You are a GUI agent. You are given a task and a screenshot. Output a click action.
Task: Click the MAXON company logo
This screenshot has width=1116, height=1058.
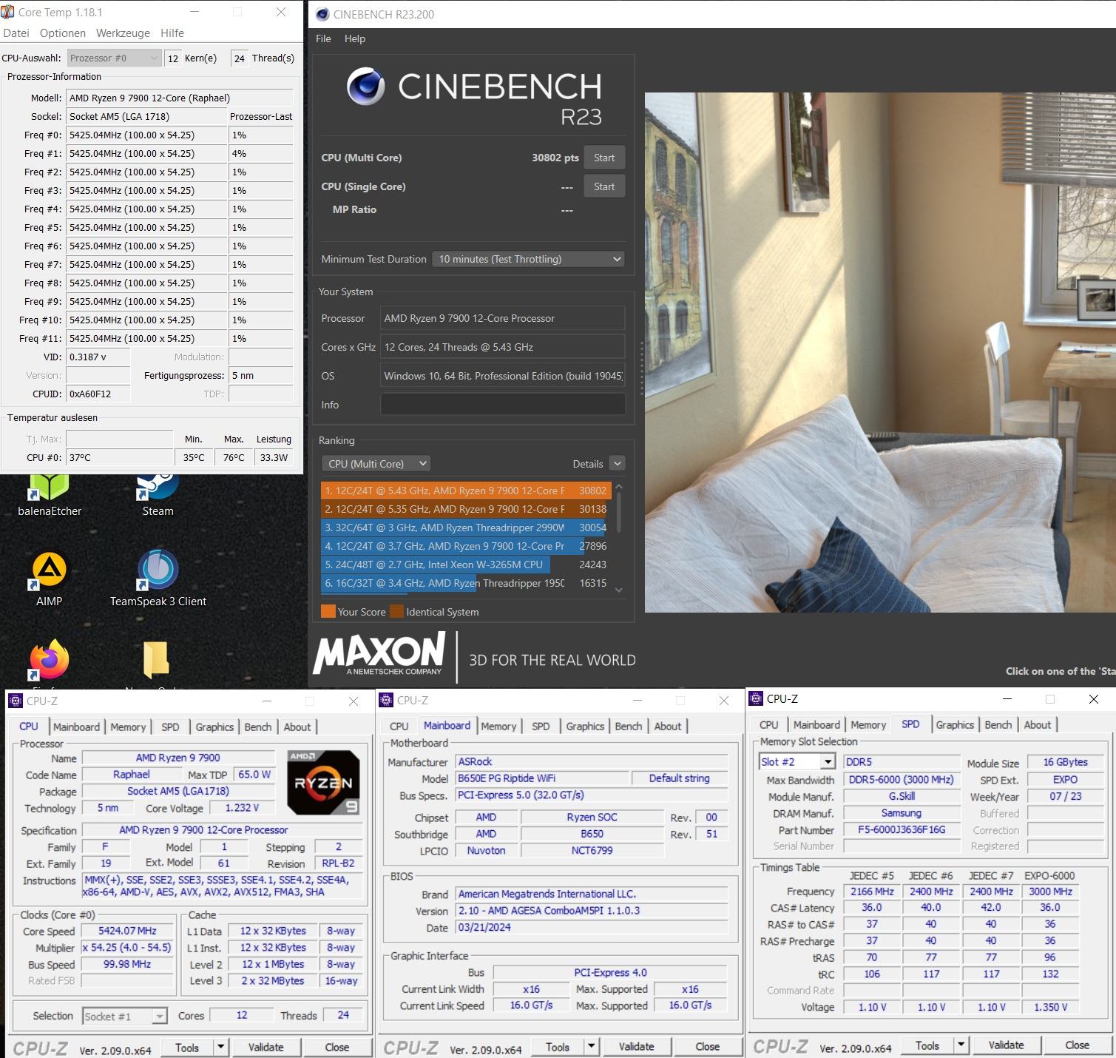tap(379, 653)
